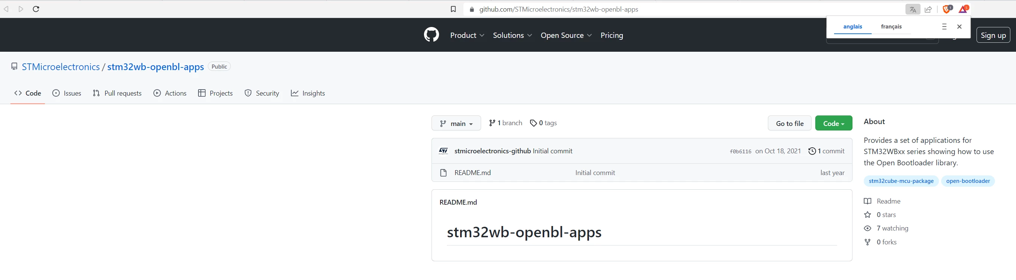
Task: Open STMicroelectronics organization link
Action: [61, 67]
